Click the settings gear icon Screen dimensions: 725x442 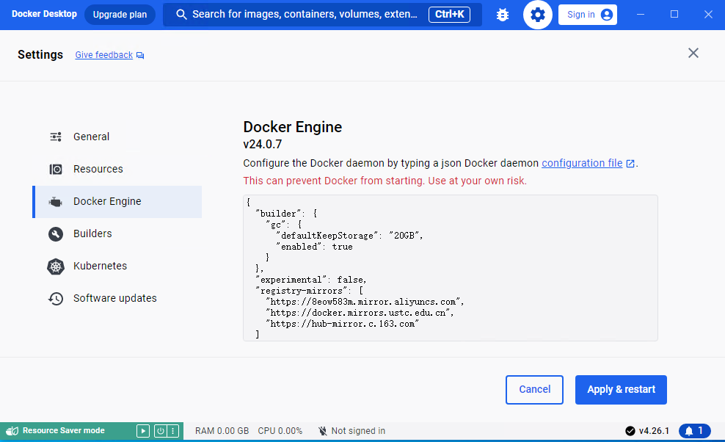click(x=538, y=15)
